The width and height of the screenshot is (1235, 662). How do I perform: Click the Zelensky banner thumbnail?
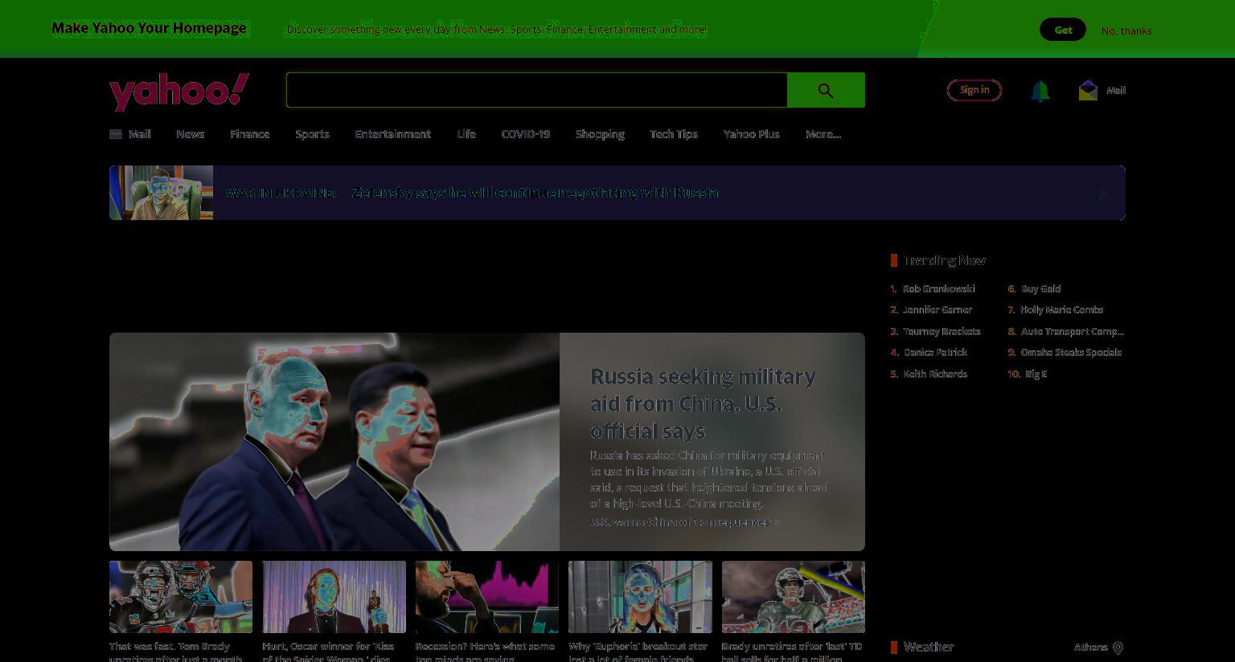[161, 193]
